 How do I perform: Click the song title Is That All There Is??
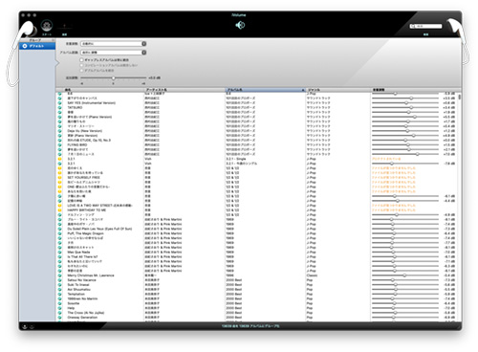coord(82,257)
